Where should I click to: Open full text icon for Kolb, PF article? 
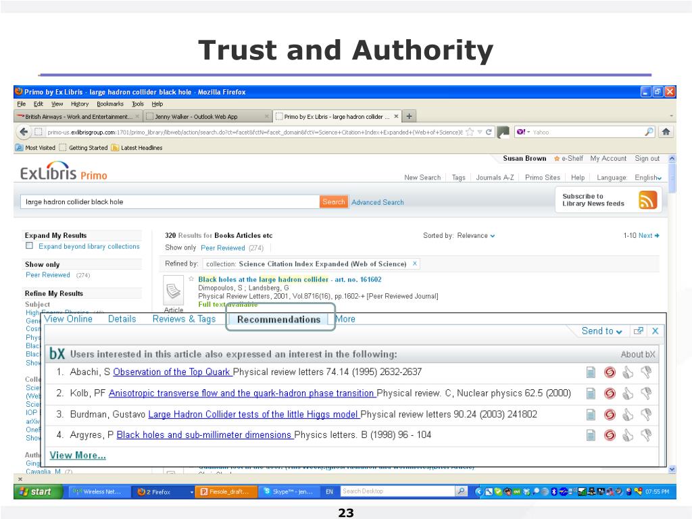coord(591,393)
